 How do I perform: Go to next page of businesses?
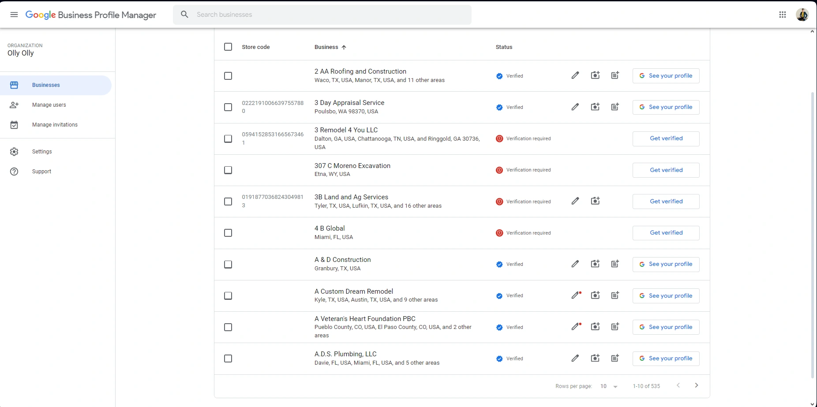click(x=696, y=385)
